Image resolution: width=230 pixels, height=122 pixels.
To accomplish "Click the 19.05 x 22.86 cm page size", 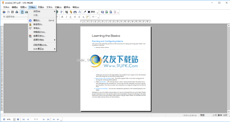I will click(190, 115).
